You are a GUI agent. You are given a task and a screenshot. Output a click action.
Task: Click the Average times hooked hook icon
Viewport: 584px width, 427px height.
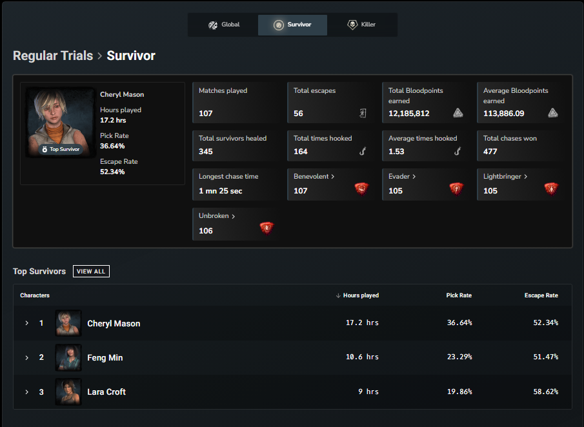(458, 151)
